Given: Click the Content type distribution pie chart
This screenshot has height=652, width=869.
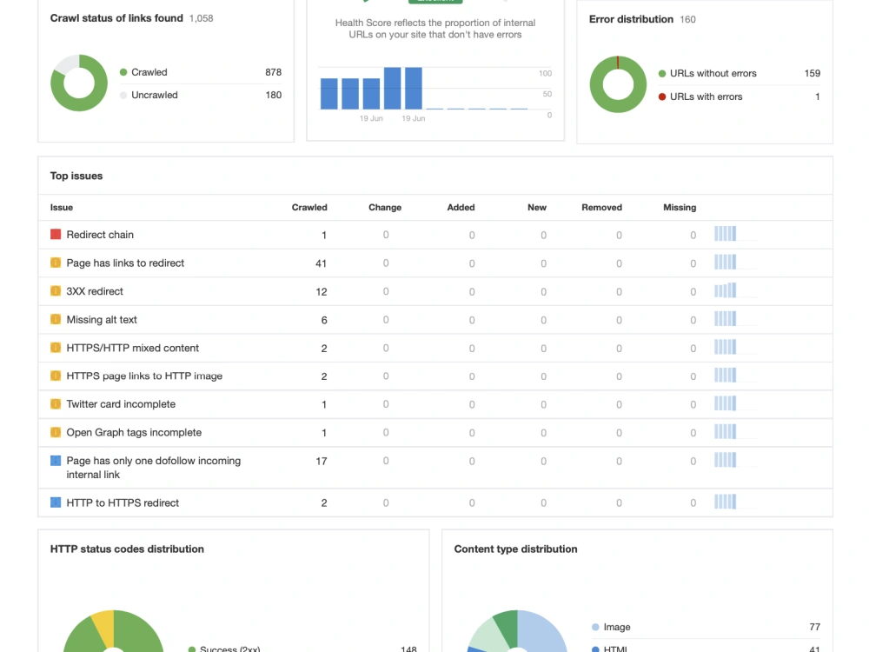Looking at the screenshot, I should 517,631.
